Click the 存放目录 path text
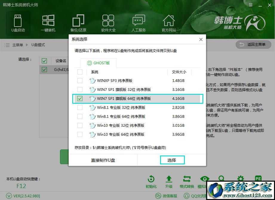 click(120, 147)
